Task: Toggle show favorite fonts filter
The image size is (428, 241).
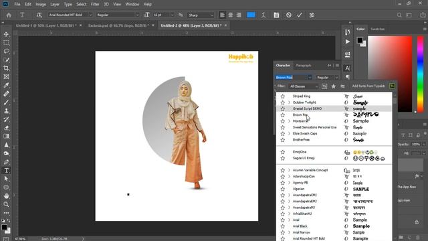Action: [333, 86]
